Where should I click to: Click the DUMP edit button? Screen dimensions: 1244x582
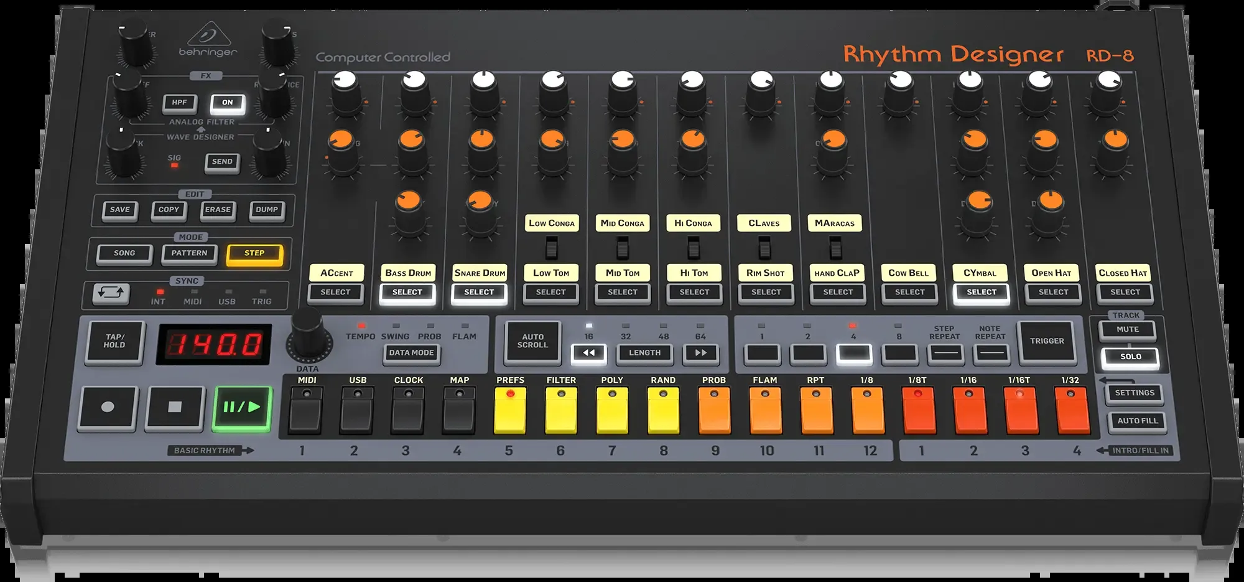267,210
